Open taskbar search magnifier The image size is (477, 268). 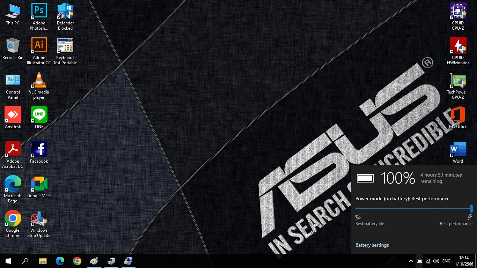click(x=25, y=261)
